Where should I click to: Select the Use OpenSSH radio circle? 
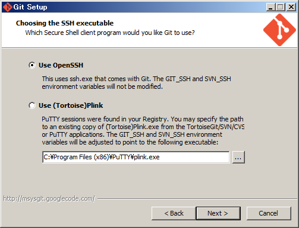pyautogui.click(x=32, y=65)
